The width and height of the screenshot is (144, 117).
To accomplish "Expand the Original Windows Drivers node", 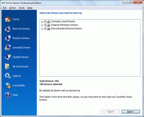I will 42,25.
